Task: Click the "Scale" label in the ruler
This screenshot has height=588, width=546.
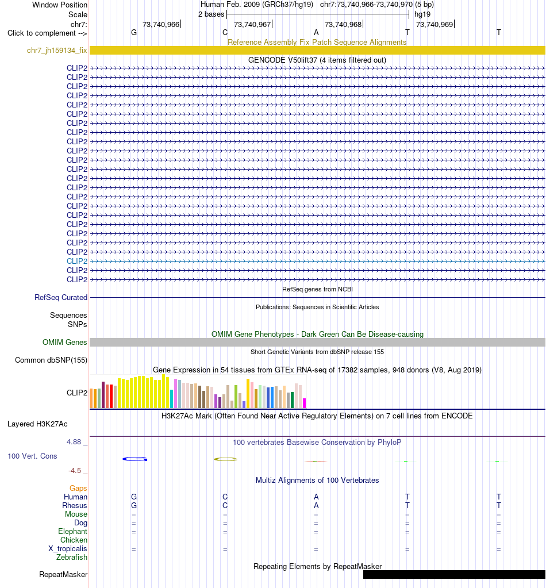Action: [x=78, y=14]
